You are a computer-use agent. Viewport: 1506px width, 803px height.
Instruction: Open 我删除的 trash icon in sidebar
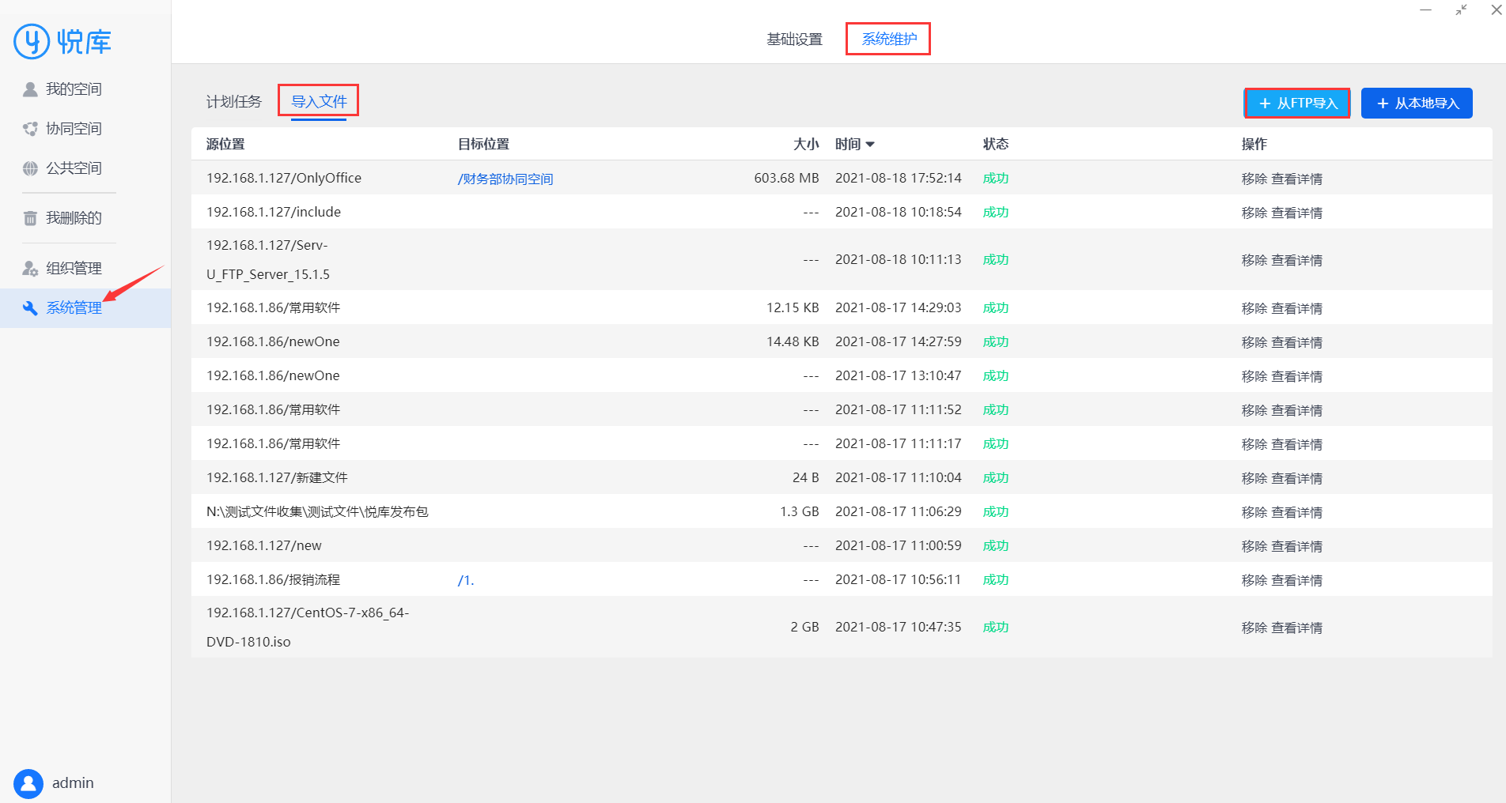tap(30, 218)
